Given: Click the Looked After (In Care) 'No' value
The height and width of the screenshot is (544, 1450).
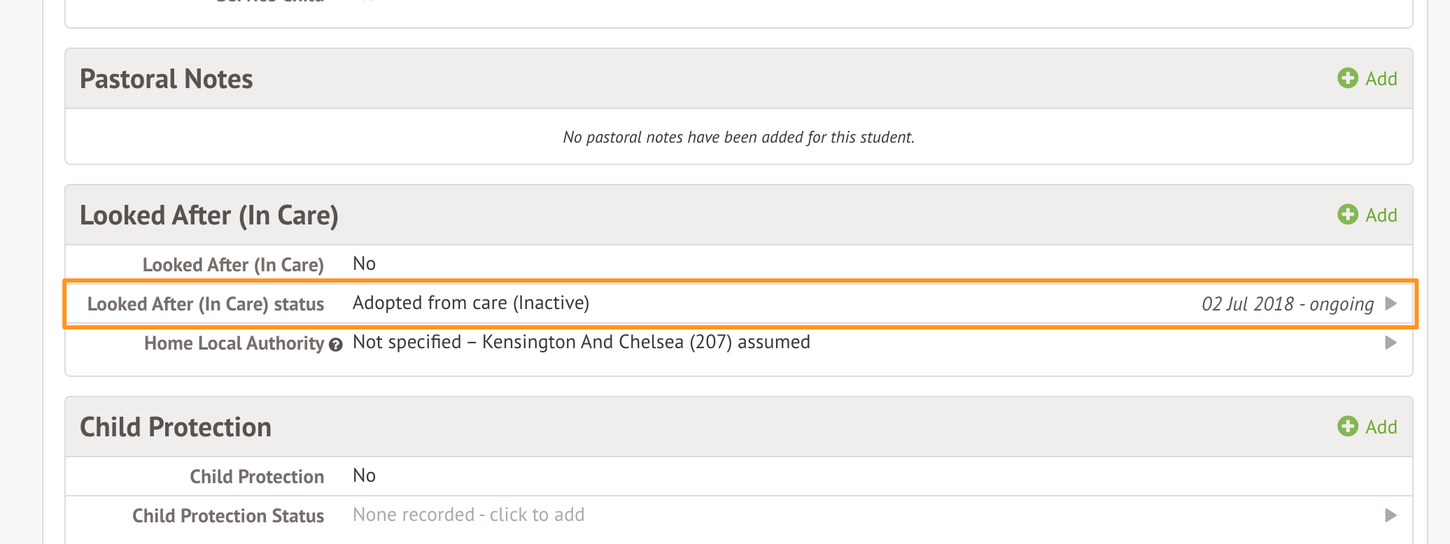Looking at the screenshot, I should click(364, 264).
